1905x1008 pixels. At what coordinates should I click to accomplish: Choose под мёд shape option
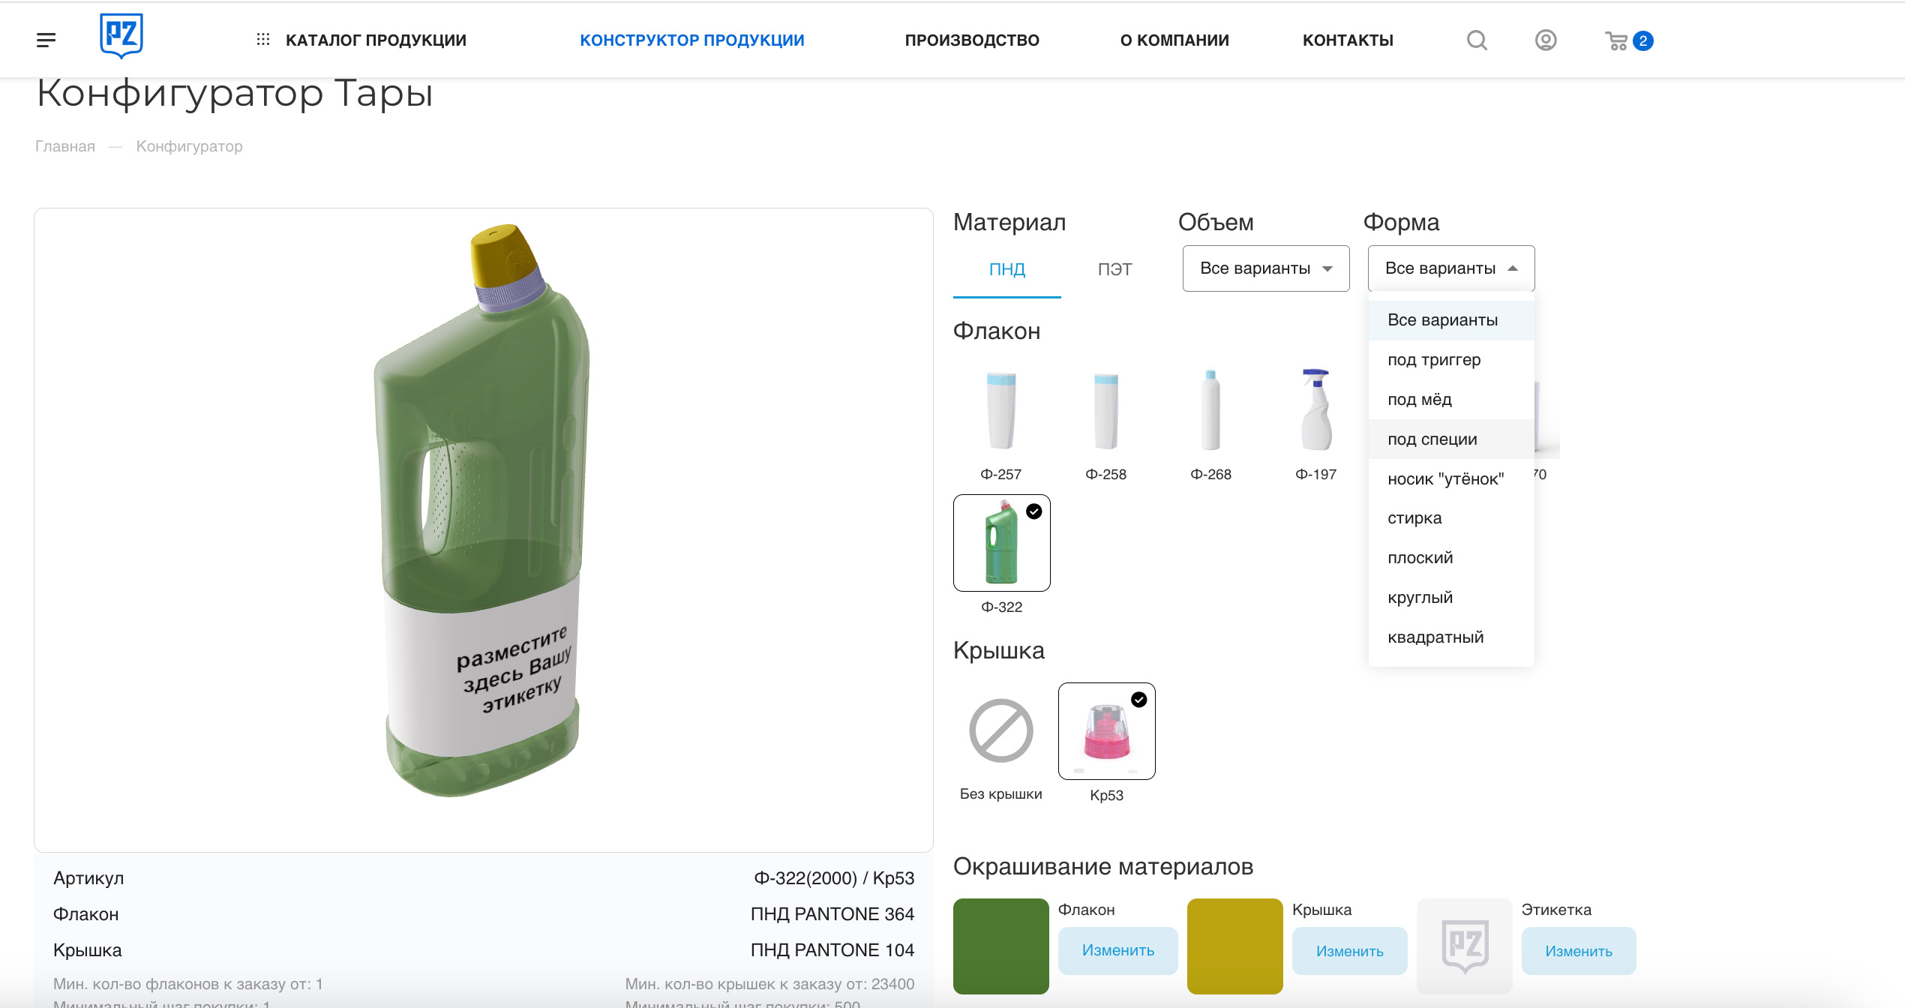1451,400
